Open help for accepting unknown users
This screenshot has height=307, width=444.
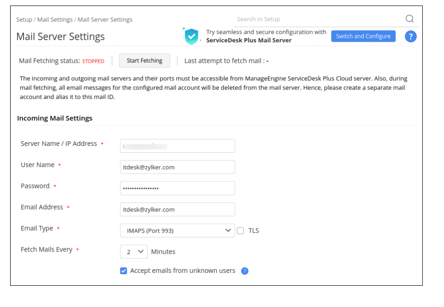click(x=245, y=271)
